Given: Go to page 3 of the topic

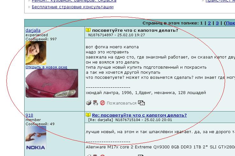Looking at the screenshot, I should tap(217, 23).
